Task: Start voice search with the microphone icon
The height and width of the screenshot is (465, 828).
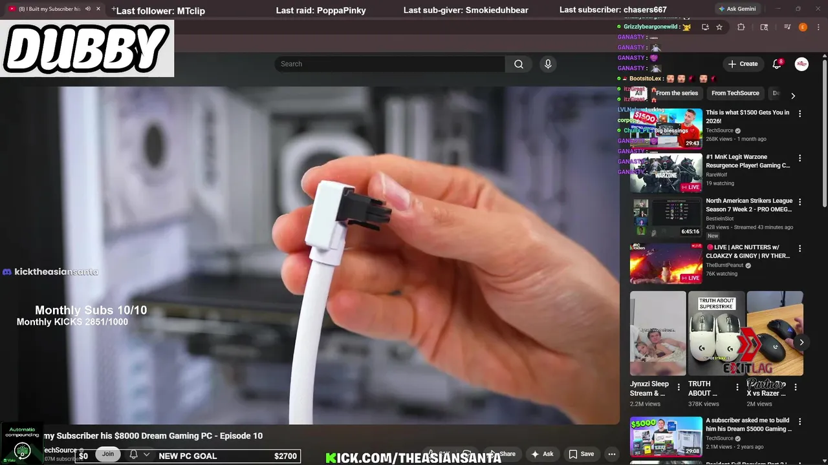Action: [x=548, y=64]
